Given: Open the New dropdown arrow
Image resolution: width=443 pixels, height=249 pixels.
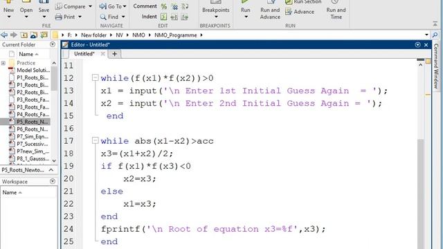Looking at the screenshot, I should [9, 17].
